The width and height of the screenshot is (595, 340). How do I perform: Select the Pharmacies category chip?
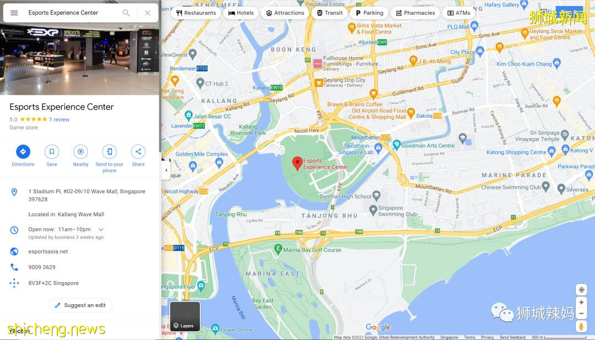tap(415, 13)
